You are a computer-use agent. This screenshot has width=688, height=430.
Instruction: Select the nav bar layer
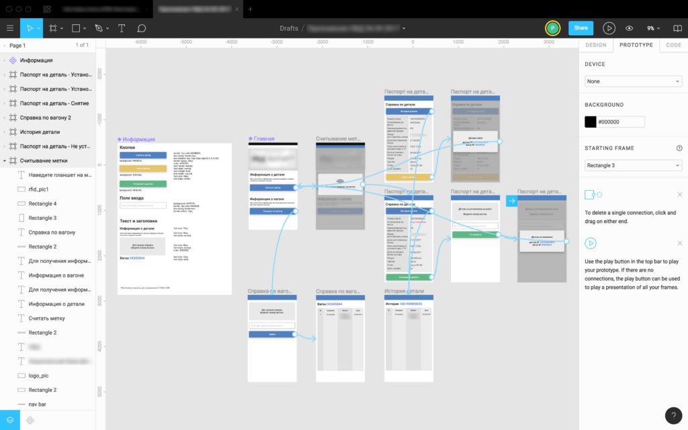[x=48, y=404]
